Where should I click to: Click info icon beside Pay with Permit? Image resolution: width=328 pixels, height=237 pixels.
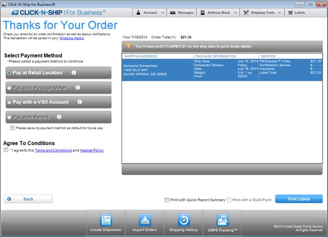click(59, 117)
